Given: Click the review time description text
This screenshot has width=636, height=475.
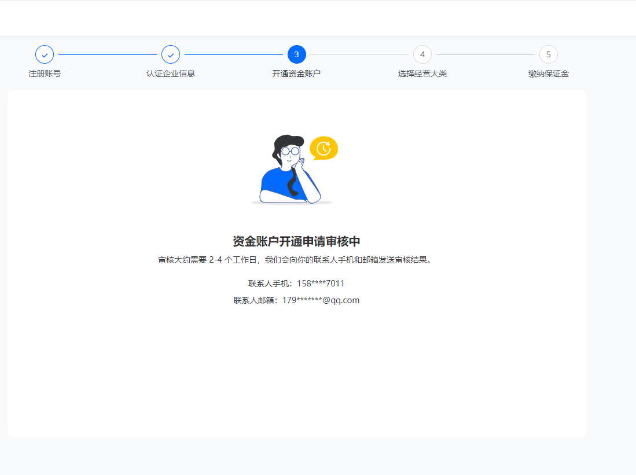Looking at the screenshot, I should point(296,260).
